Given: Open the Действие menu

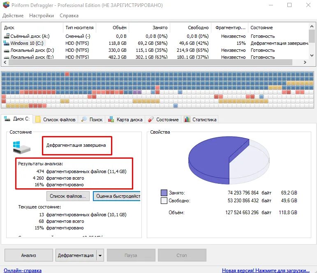Looking at the screenshot, I should tap(13, 16).
